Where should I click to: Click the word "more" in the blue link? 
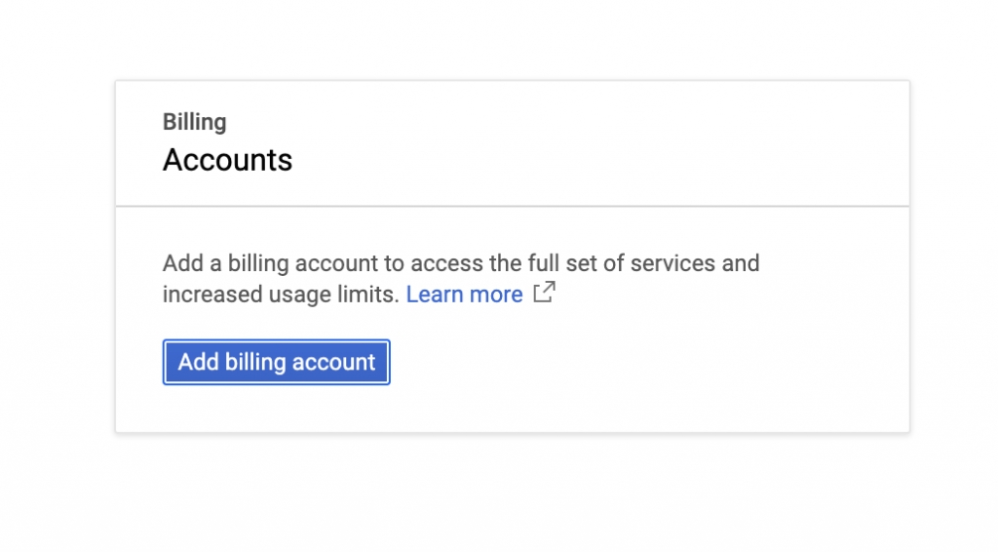point(496,295)
